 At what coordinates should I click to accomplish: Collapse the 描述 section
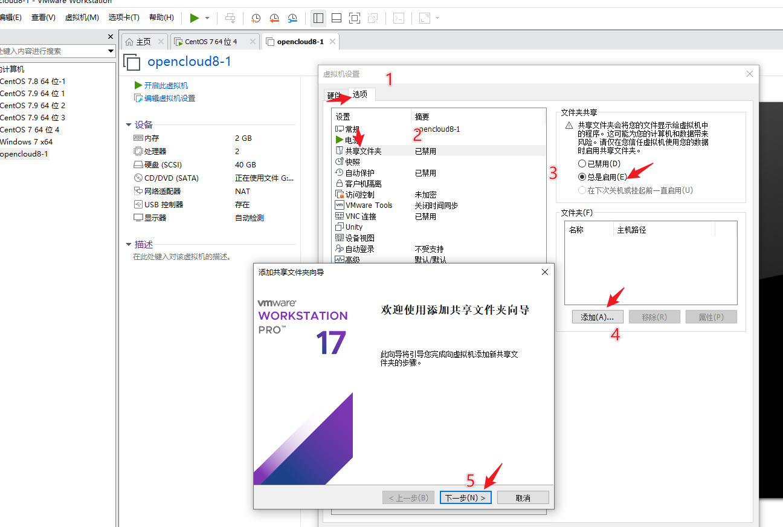coord(129,245)
